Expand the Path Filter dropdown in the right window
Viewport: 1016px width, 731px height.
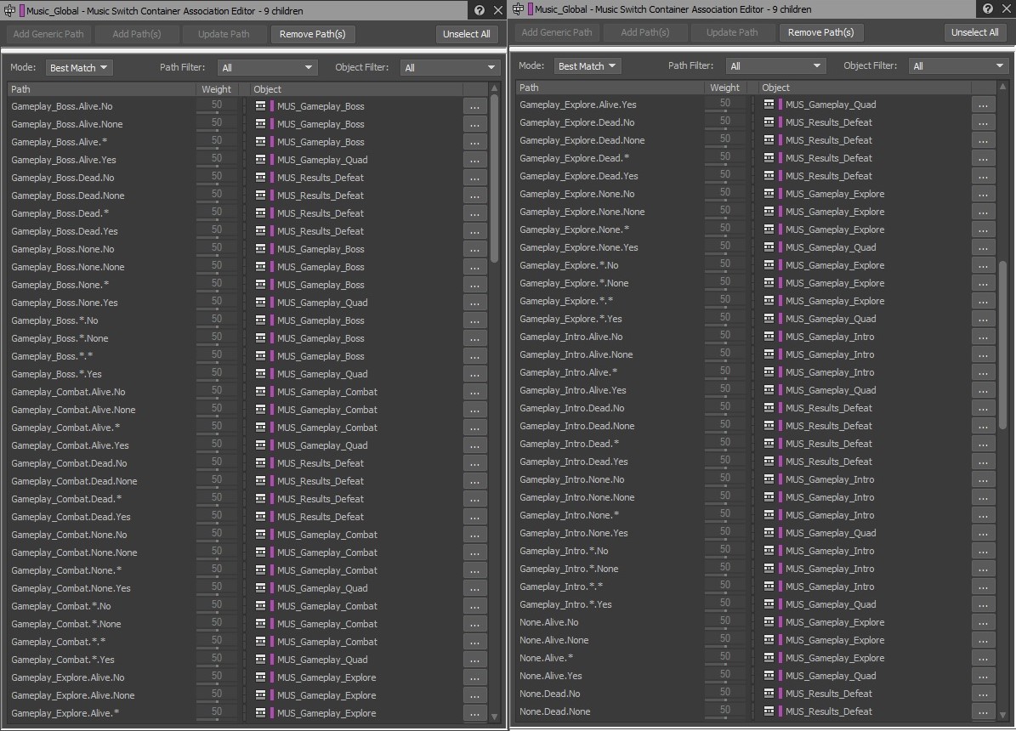(775, 66)
